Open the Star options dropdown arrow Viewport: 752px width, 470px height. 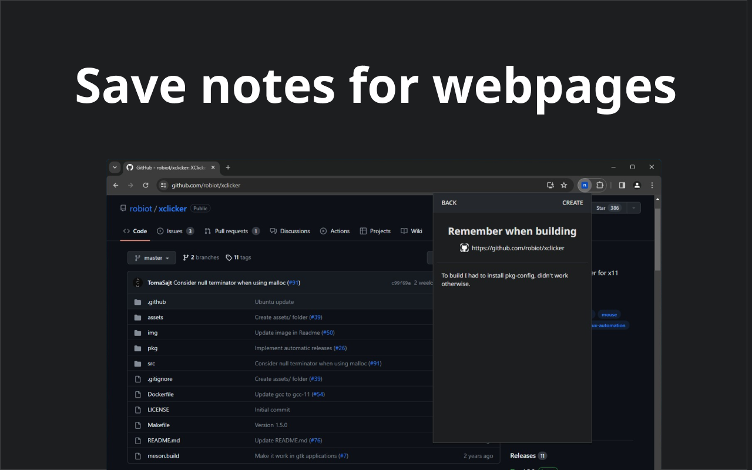[633, 208]
